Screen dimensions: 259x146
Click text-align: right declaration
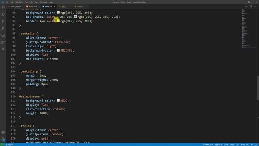41,46
